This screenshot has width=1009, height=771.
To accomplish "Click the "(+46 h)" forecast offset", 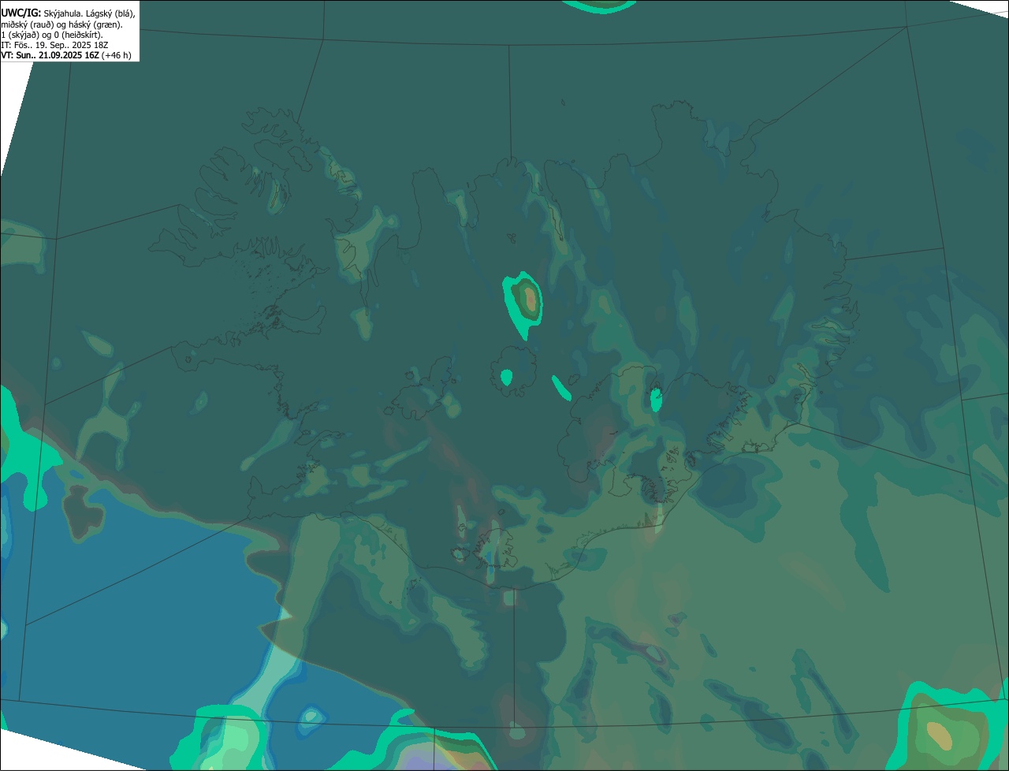I will tap(117, 55).
